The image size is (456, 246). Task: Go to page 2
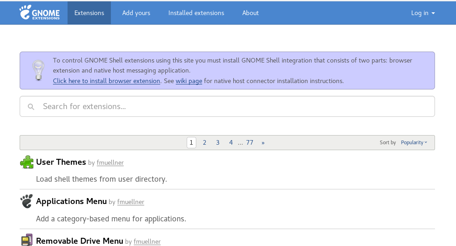point(204,142)
